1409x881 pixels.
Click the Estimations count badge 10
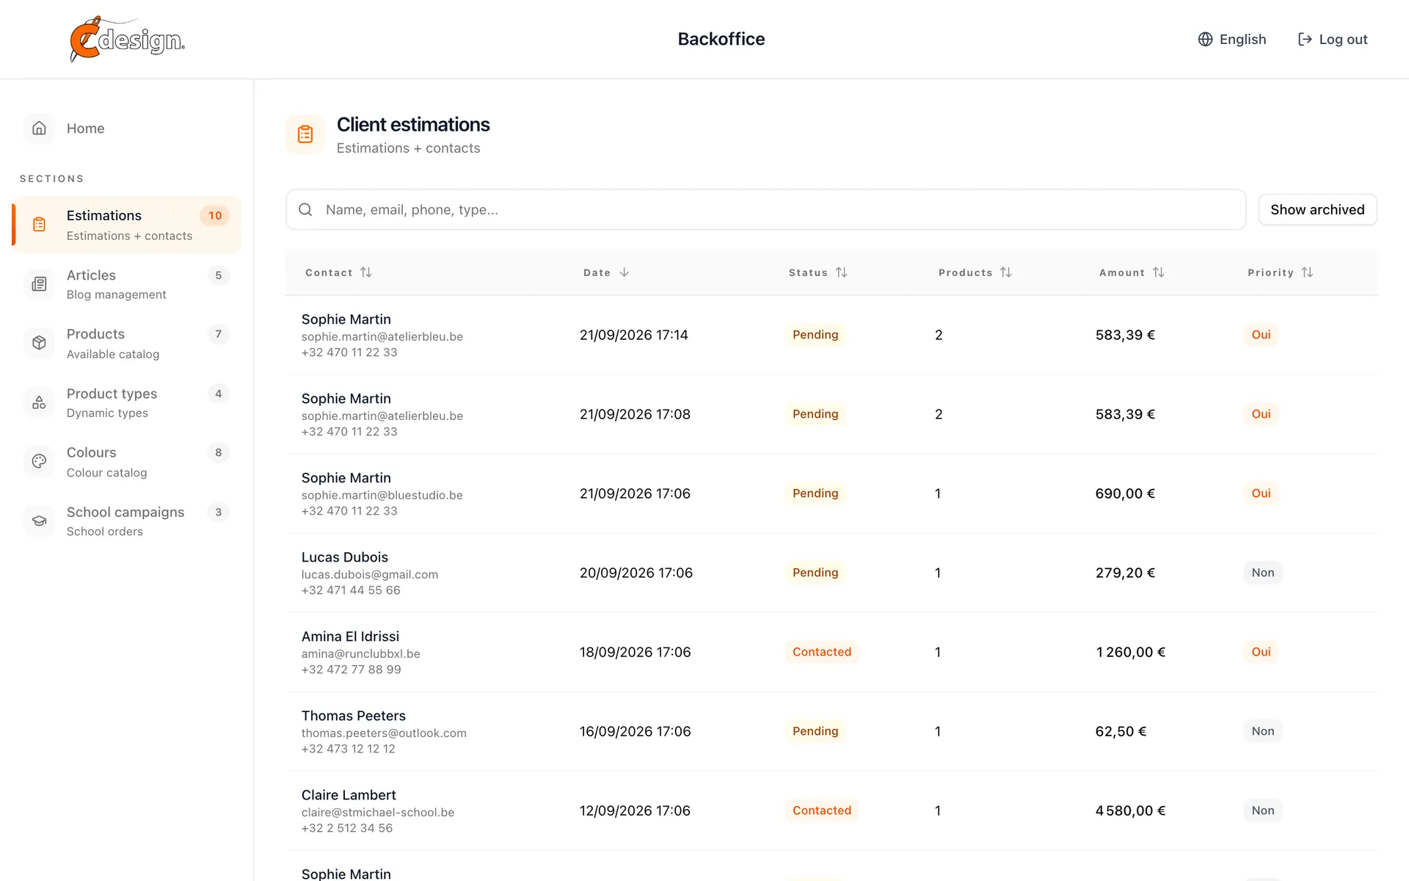(215, 215)
